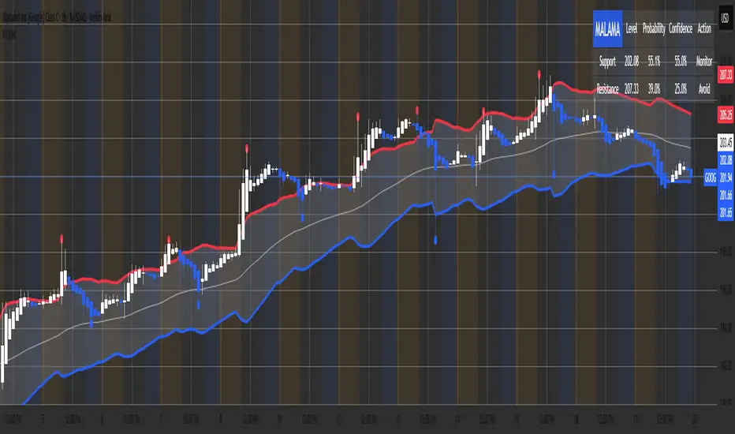735x434 pixels.
Task: Click the blue 202.08 axis price label
Action: [726, 159]
